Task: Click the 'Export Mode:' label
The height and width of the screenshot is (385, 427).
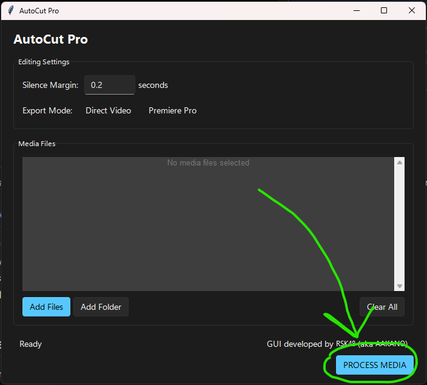Action: (47, 110)
